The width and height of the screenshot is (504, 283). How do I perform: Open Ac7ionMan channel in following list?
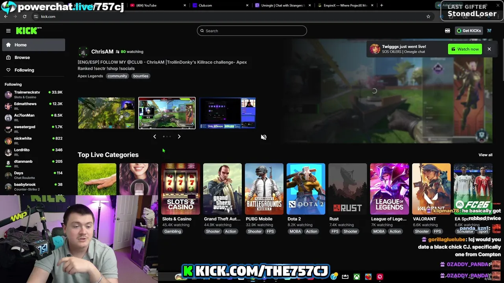pos(33,118)
